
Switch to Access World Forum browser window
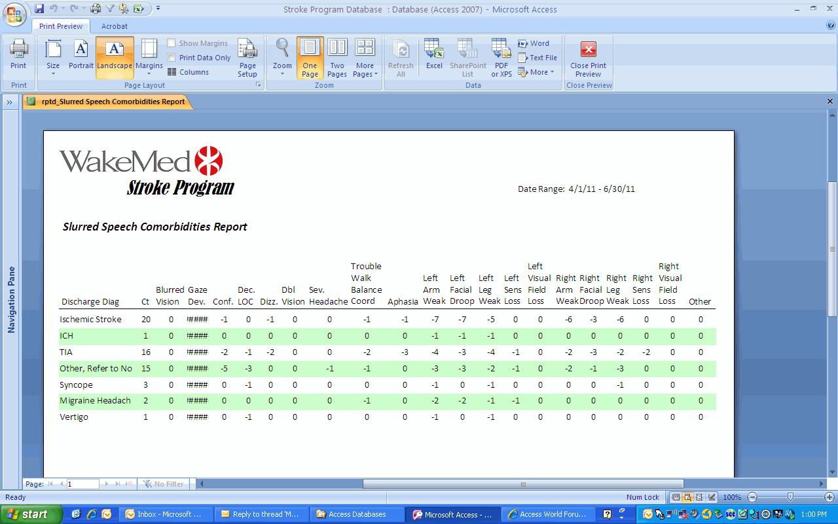(x=549, y=514)
